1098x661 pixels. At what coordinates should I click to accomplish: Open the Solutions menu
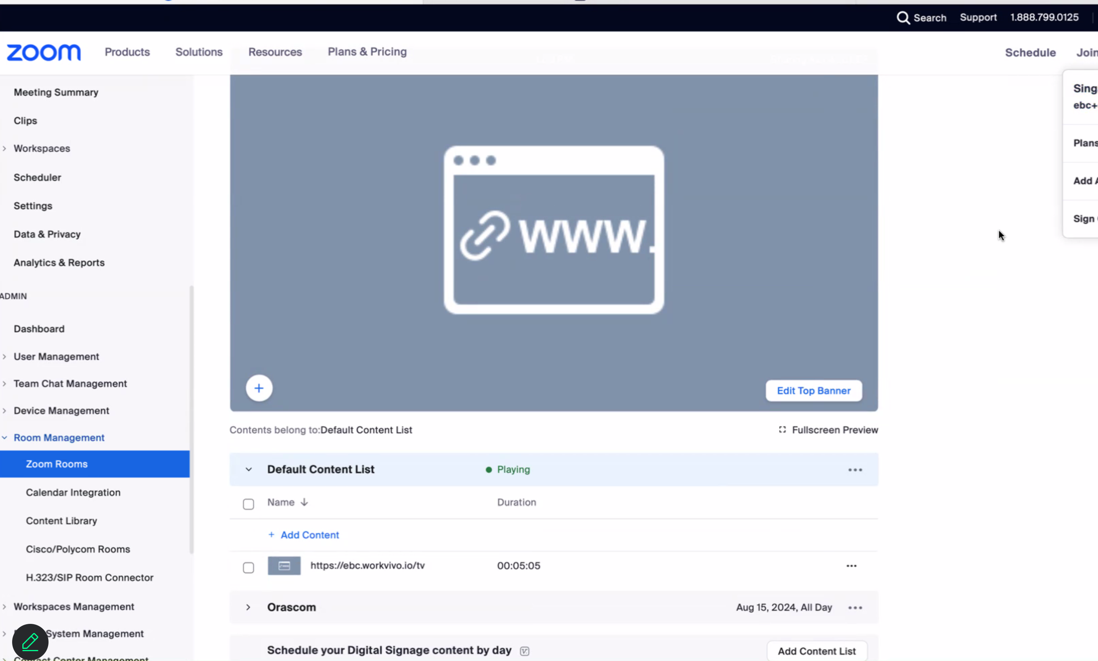(x=199, y=52)
